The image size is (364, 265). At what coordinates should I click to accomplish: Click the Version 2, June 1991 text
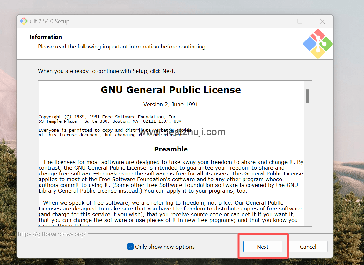click(171, 104)
